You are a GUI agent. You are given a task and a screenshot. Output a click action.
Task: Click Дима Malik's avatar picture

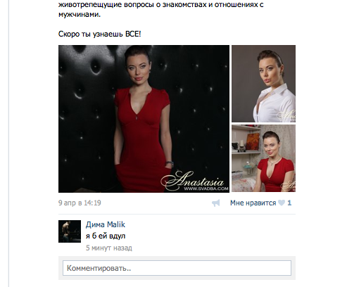[70, 231]
